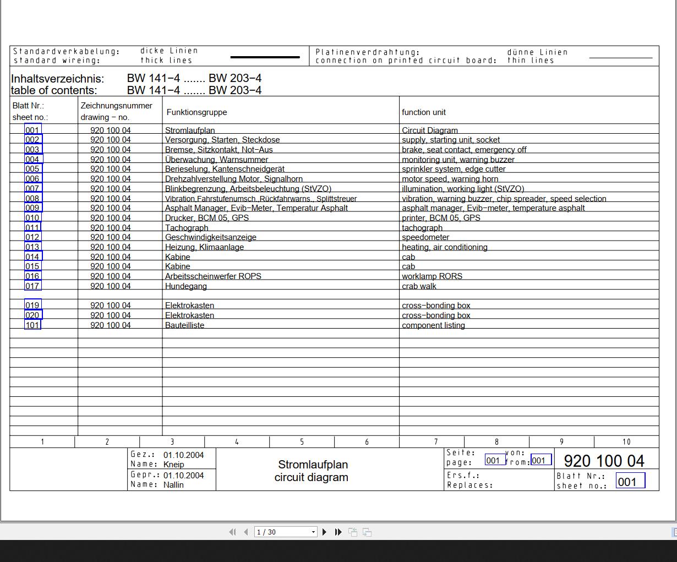Jump to the last page
Viewport: 677px width, 562px height.
tap(338, 532)
